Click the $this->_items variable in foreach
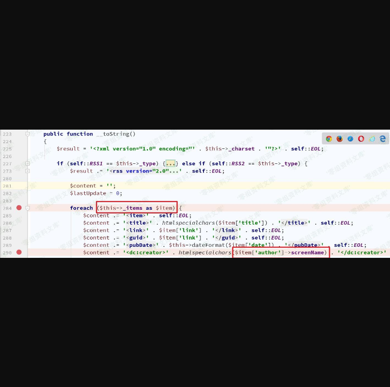The image size is (390, 387). click(x=121, y=208)
